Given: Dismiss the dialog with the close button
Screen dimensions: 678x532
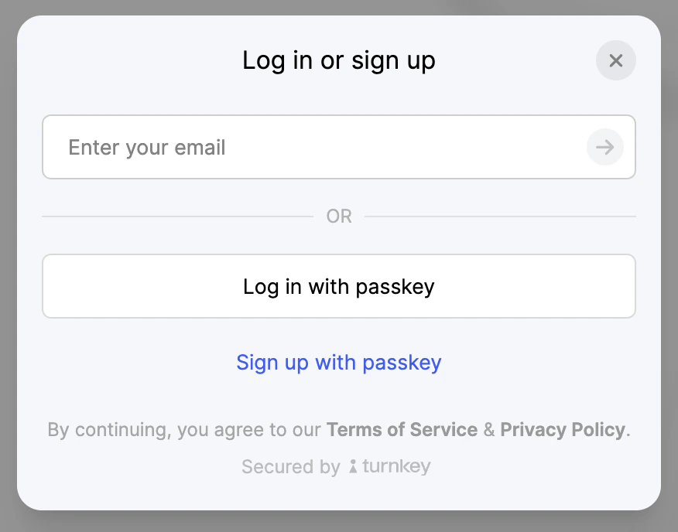Looking at the screenshot, I should 615,60.
